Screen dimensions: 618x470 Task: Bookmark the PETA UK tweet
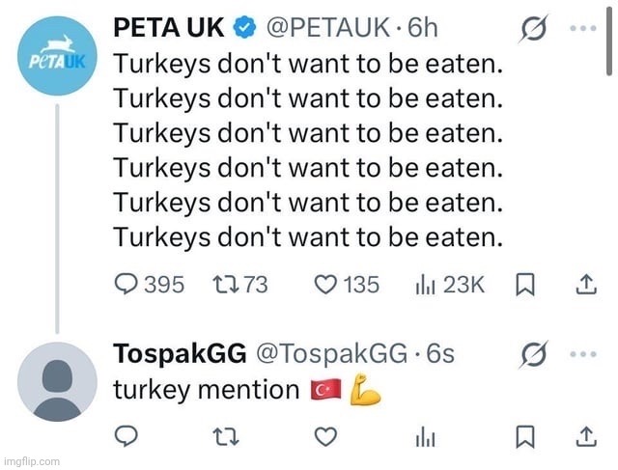525,285
